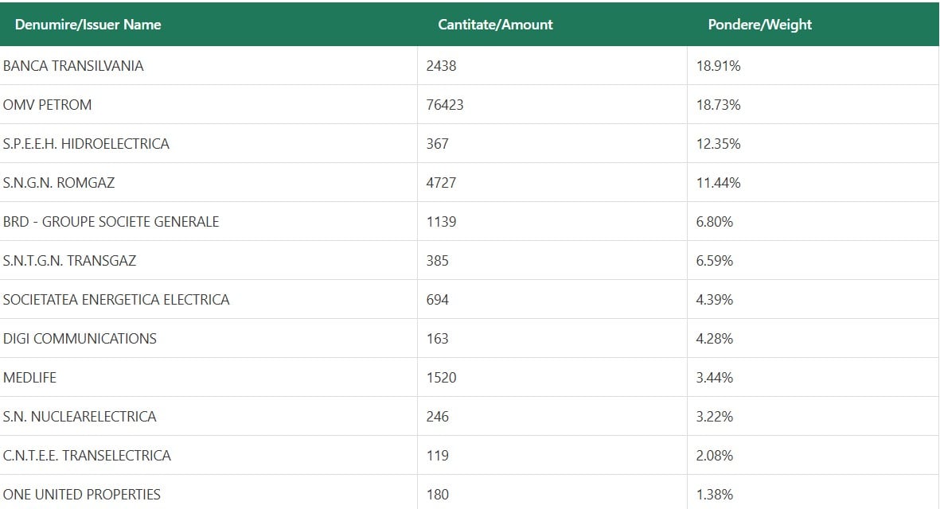Click the Denumire/Issuer Name column header
This screenshot has height=509, width=940.
pyautogui.click(x=88, y=25)
